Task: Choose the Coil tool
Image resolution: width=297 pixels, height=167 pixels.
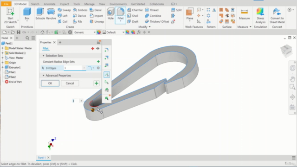Action: point(63,22)
